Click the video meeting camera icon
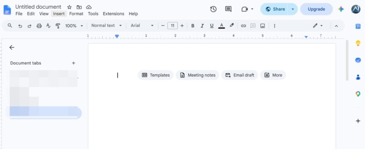The image size is (365, 149). (245, 9)
